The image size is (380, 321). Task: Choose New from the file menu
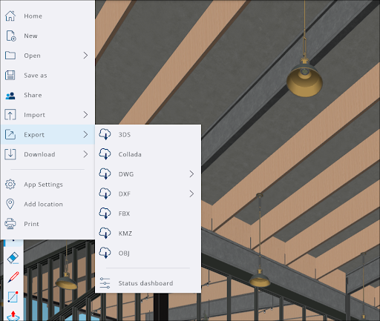tap(47, 36)
